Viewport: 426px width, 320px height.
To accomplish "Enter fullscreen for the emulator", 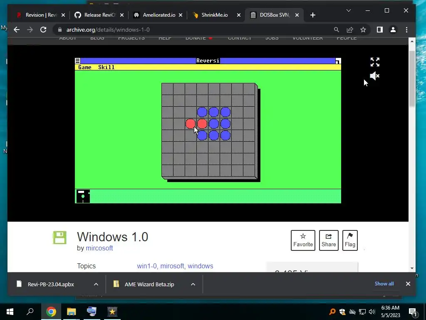I will click(375, 62).
